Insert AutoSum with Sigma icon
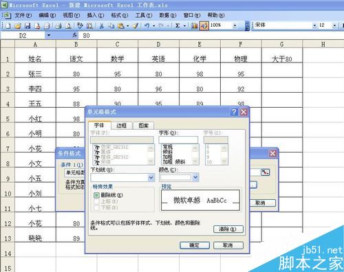Screen dimensions: 344x272 [x=178, y=26]
